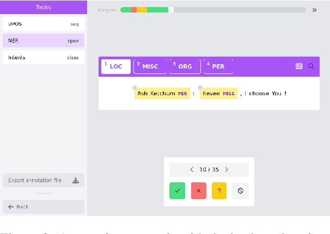
Task: Open the Intents classification task
Action: (x=44, y=57)
